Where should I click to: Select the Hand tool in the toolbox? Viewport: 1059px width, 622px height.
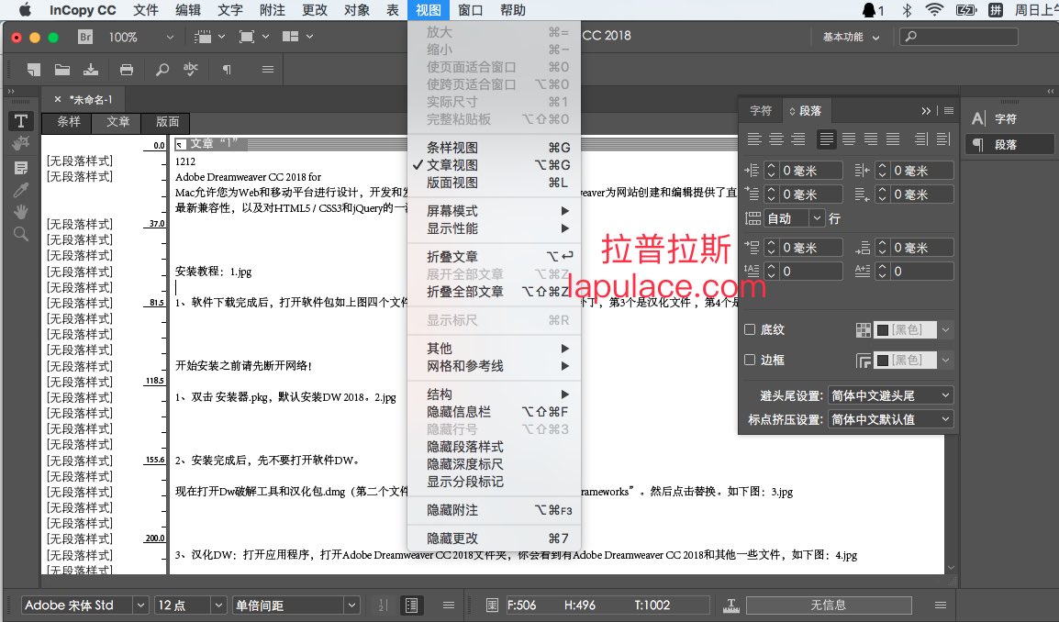click(21, 211)
